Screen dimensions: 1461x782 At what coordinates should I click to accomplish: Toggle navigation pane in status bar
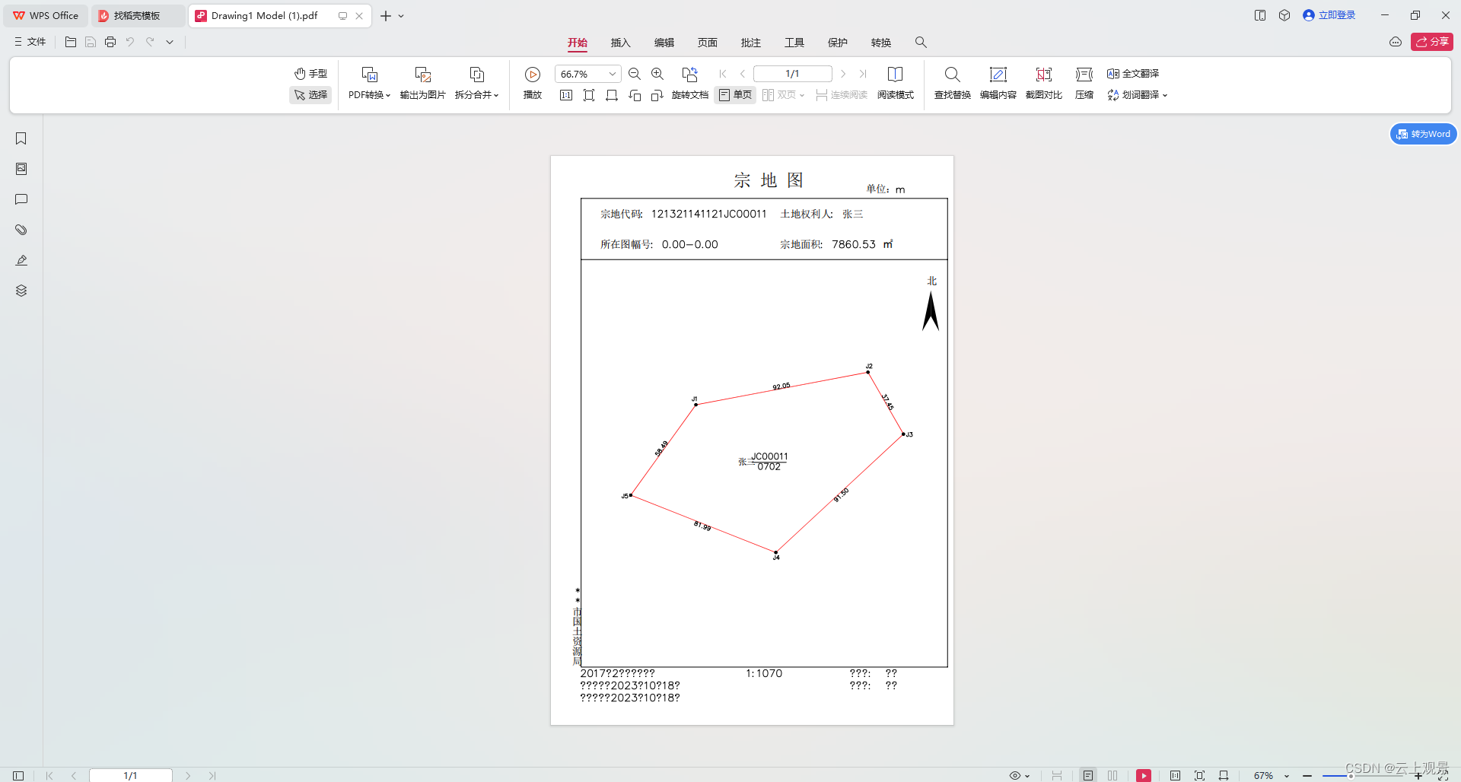18,775
